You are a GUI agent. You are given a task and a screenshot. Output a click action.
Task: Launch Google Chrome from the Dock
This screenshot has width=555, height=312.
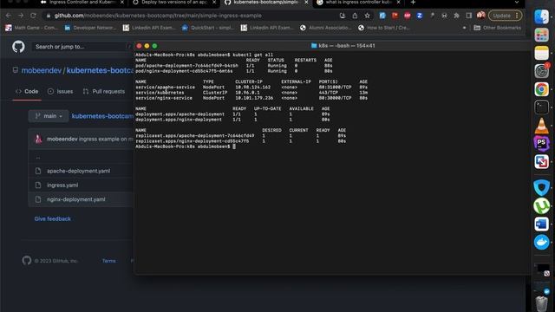541,89
